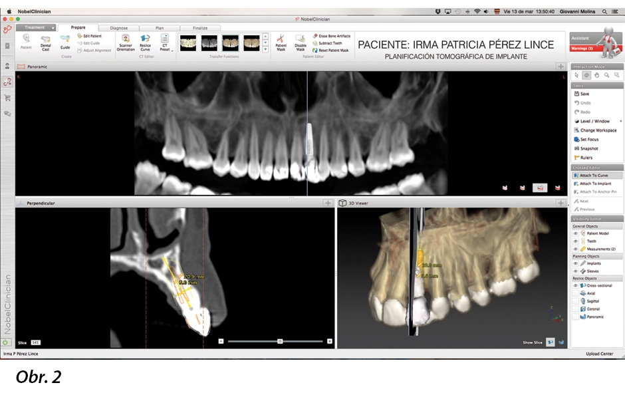Toggle visibility of Sleeves
The image size is (625, 399).
(575, 271)
